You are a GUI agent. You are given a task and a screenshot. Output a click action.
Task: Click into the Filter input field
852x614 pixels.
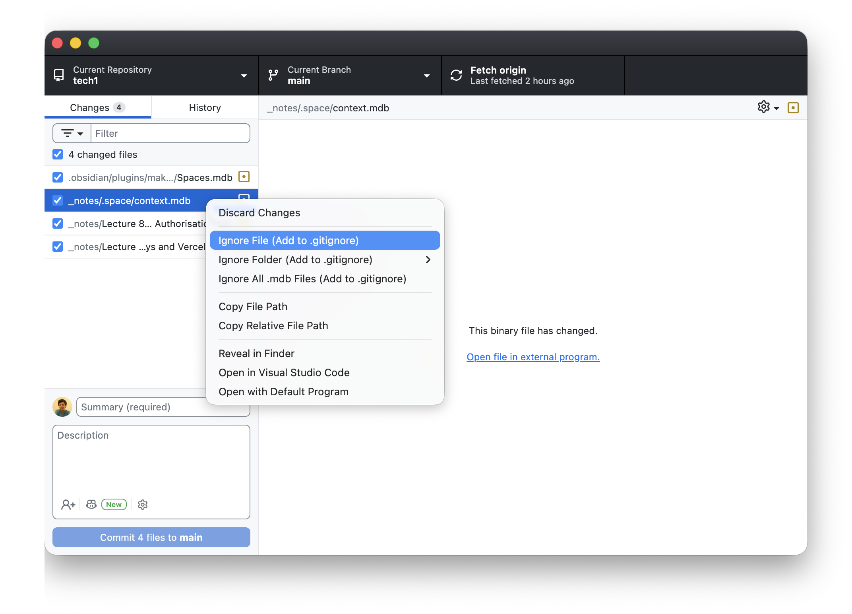[x=170, y=133]
